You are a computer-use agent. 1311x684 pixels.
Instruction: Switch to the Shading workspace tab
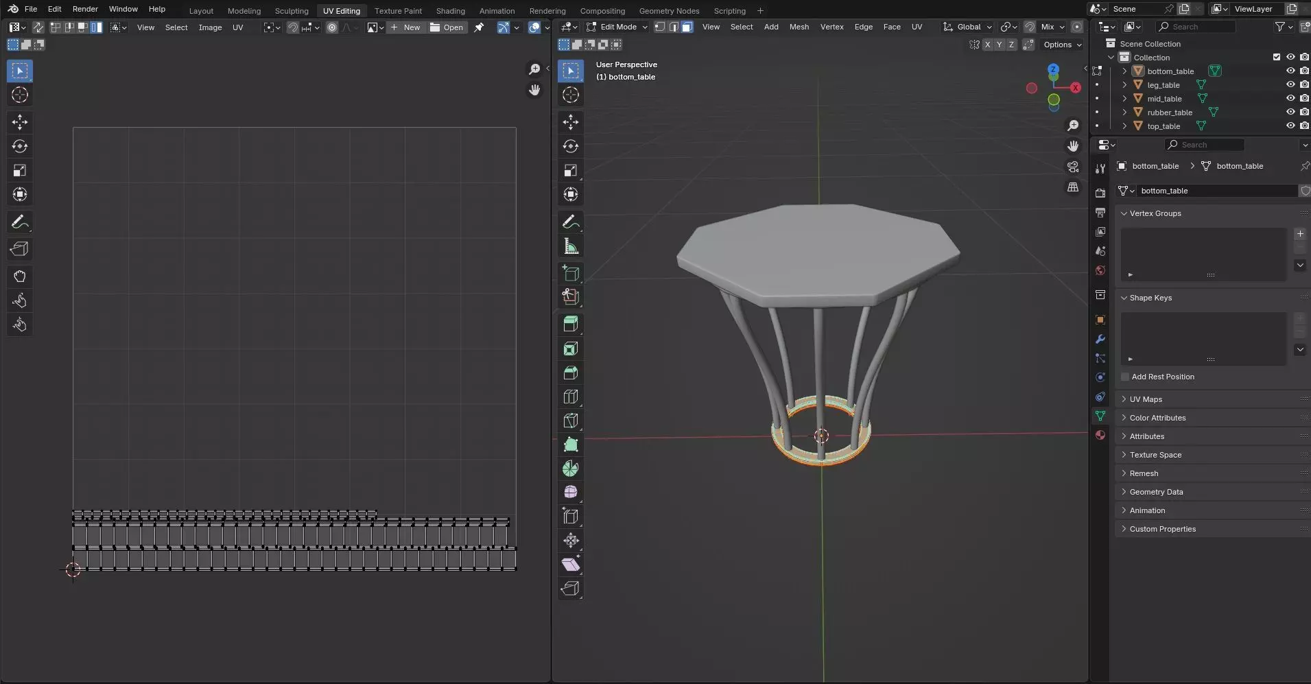451,10
